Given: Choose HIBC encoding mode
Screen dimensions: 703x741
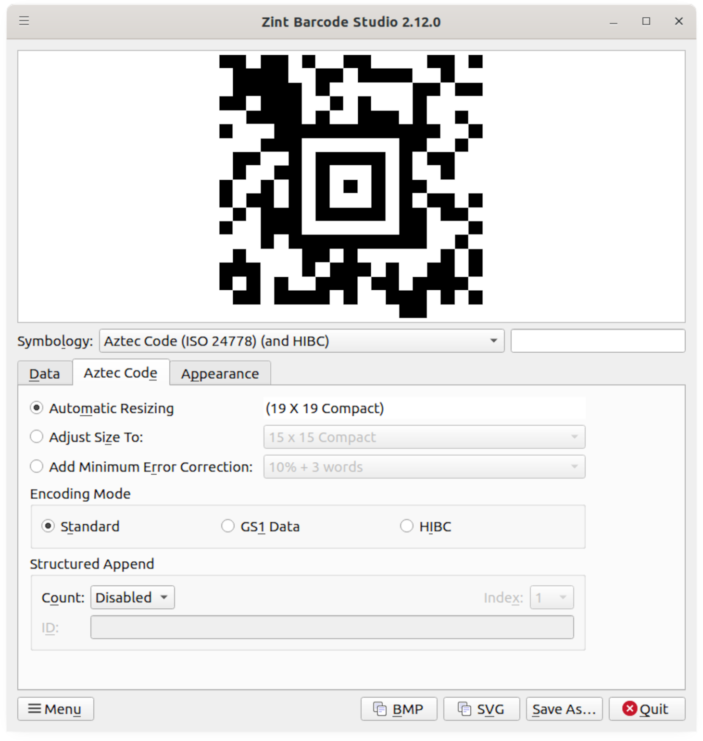Looking at the screenshot, I should tap(407, 526).
